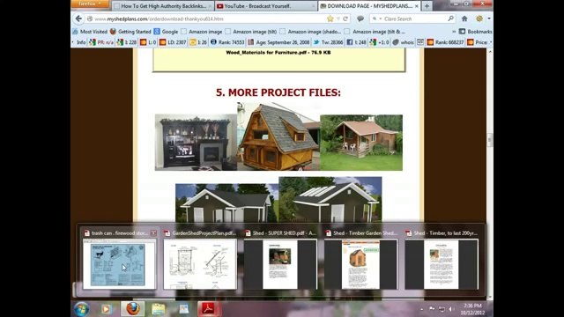This screenshot has height=317, width=564.
Task: Click the Rank: 668237 SEO toolbar item
Action: (445, 42)
